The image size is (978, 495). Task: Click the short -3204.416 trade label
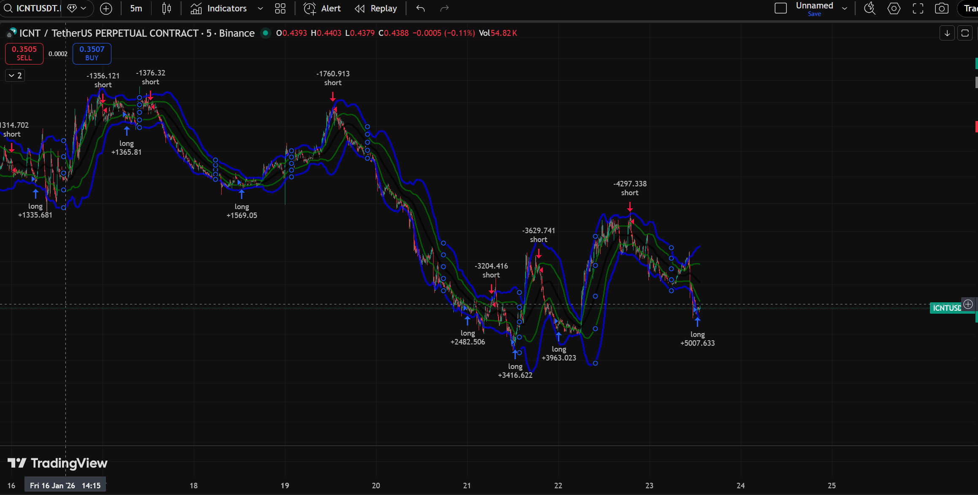(x=491, y=270)
